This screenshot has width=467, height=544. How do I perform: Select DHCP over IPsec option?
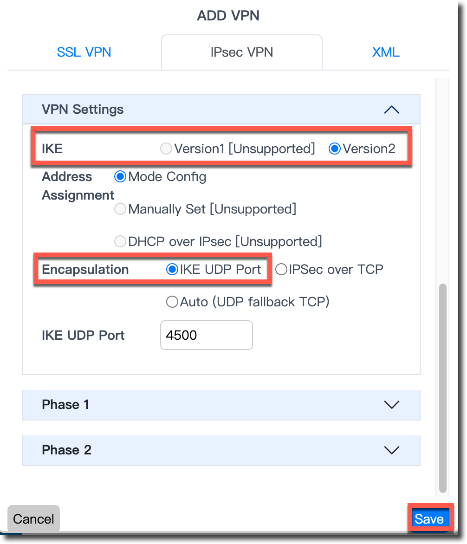click(x=120, y=242)
